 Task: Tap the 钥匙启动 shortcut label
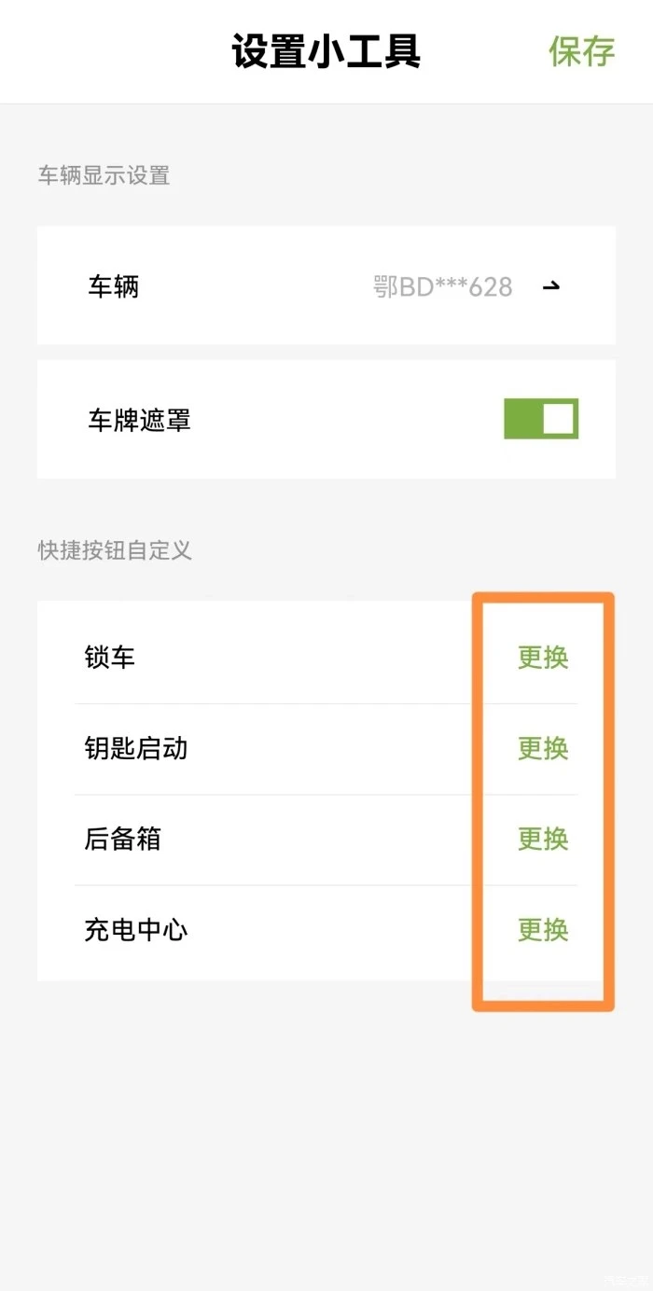pyautogui.click(x=136, y=748)
